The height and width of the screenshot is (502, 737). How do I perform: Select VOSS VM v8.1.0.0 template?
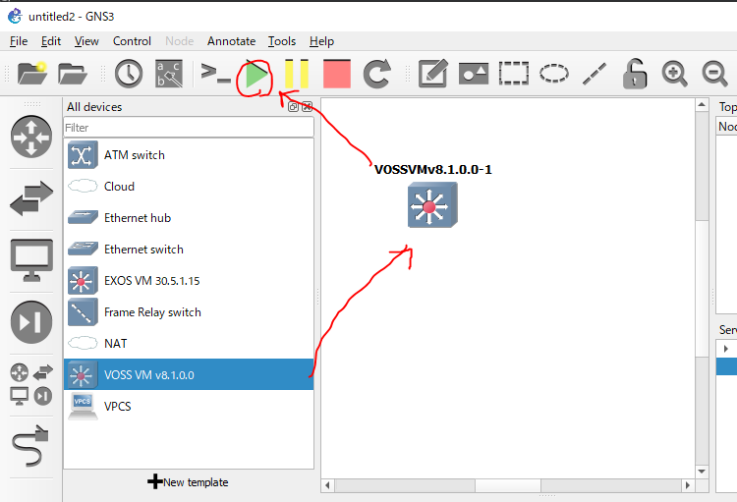189,374
